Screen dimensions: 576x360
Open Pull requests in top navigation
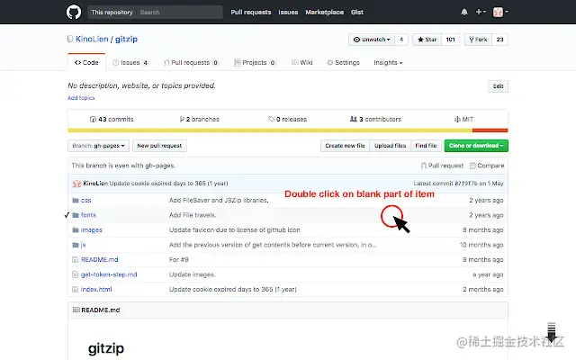(x=251, y=12)
